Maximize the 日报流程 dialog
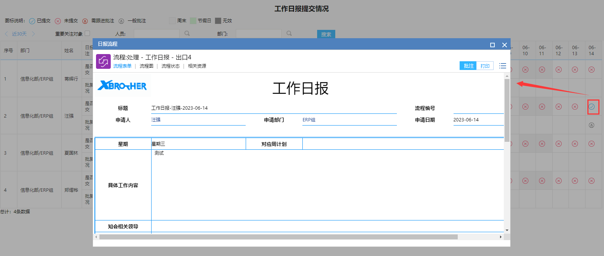604x256 pixels. pyautogui.click(x=492, y=45)
